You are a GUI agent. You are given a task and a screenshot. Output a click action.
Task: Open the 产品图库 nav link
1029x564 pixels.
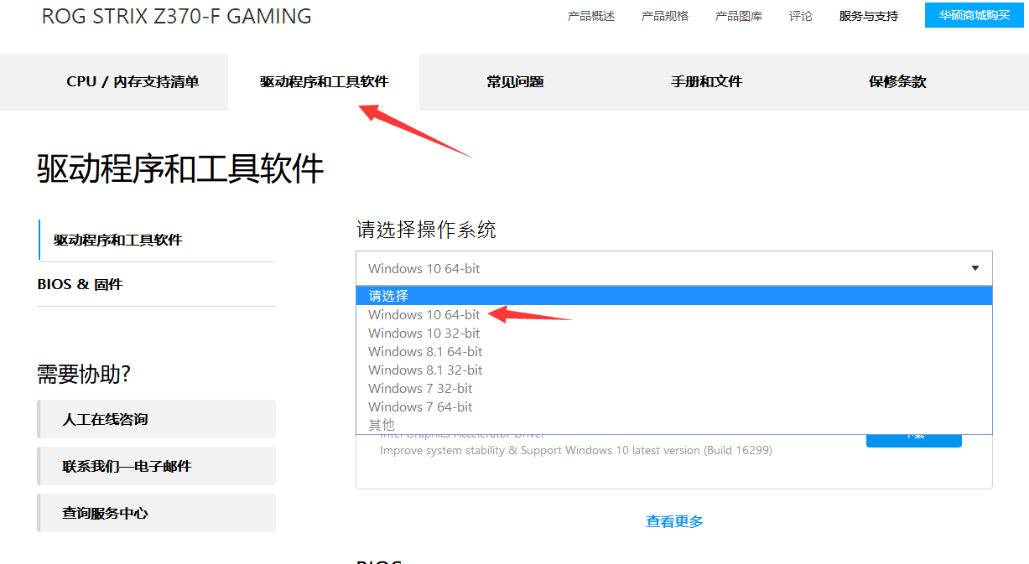coord(739,16)
